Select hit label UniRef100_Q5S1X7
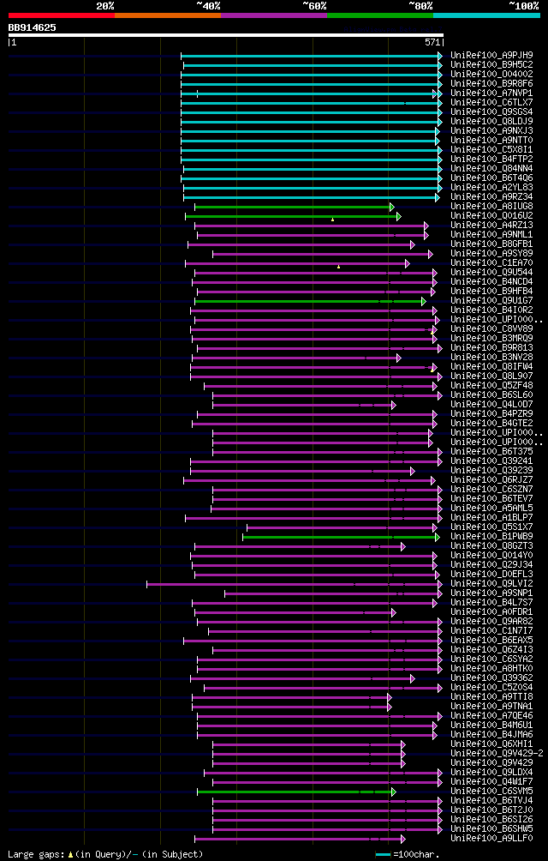Image resolution: width=548 pixels, height=861 pixels. click(491, 527)
